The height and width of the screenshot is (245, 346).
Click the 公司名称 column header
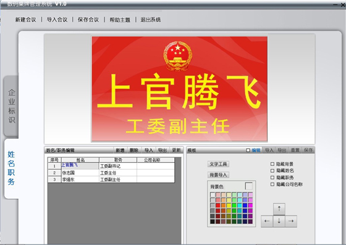[156, 160]
